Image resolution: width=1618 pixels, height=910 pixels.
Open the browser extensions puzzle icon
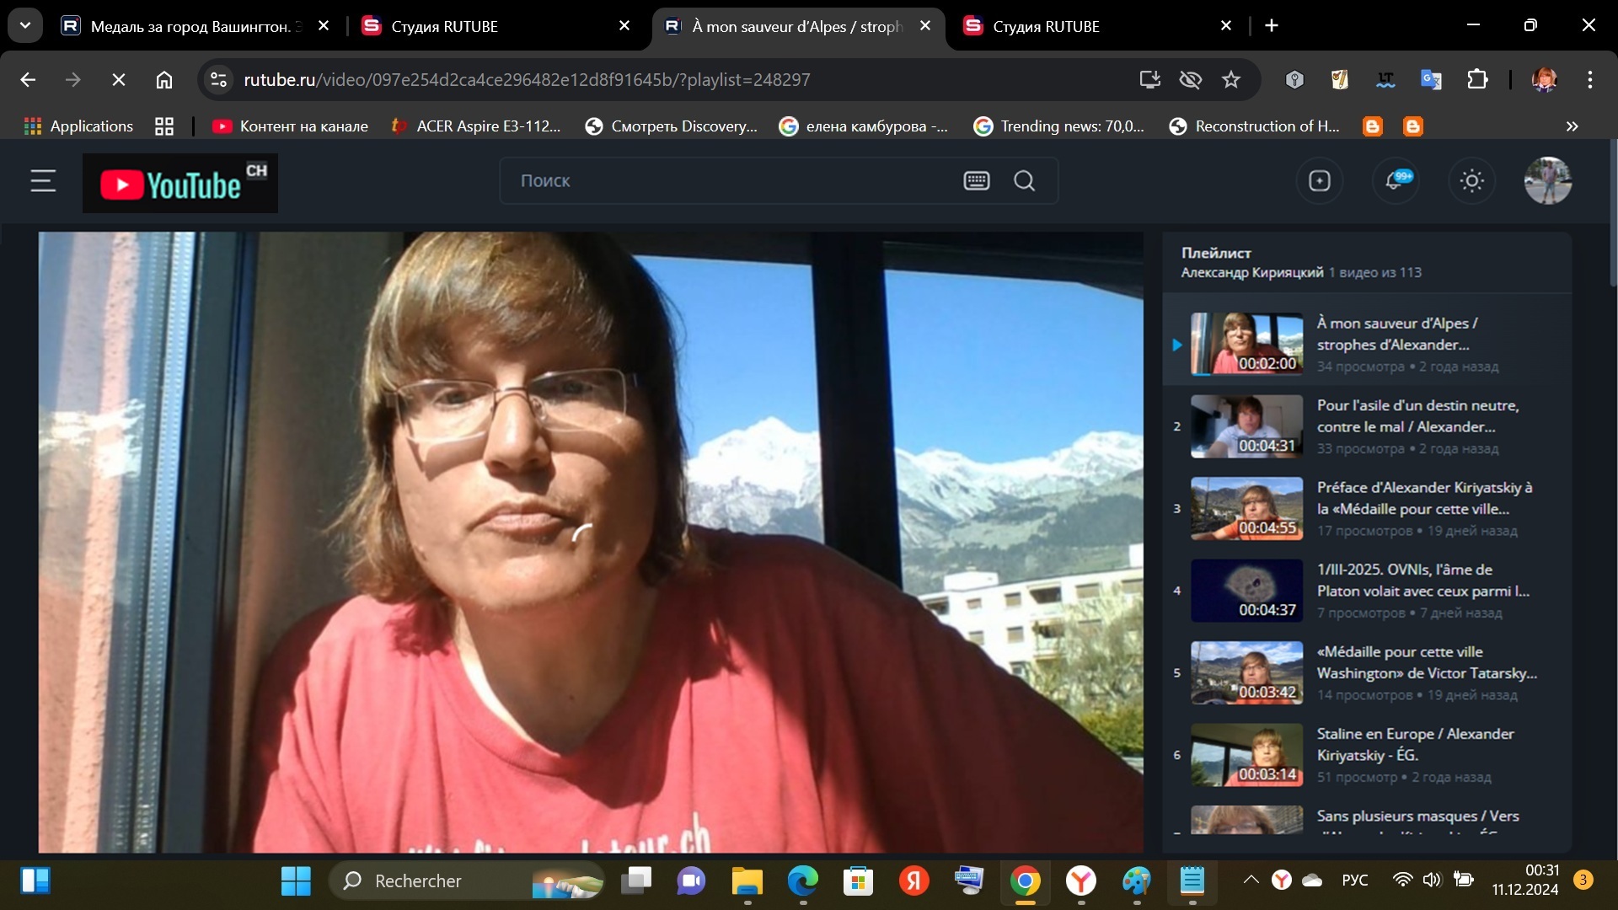tap(1476, 79)
